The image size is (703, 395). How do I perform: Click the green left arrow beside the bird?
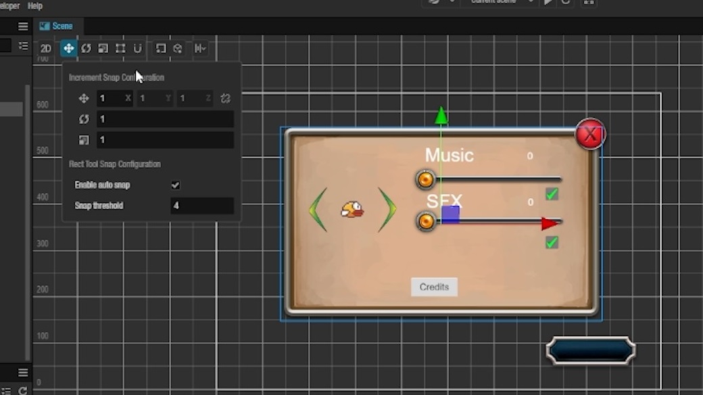(x=318, y=210)
